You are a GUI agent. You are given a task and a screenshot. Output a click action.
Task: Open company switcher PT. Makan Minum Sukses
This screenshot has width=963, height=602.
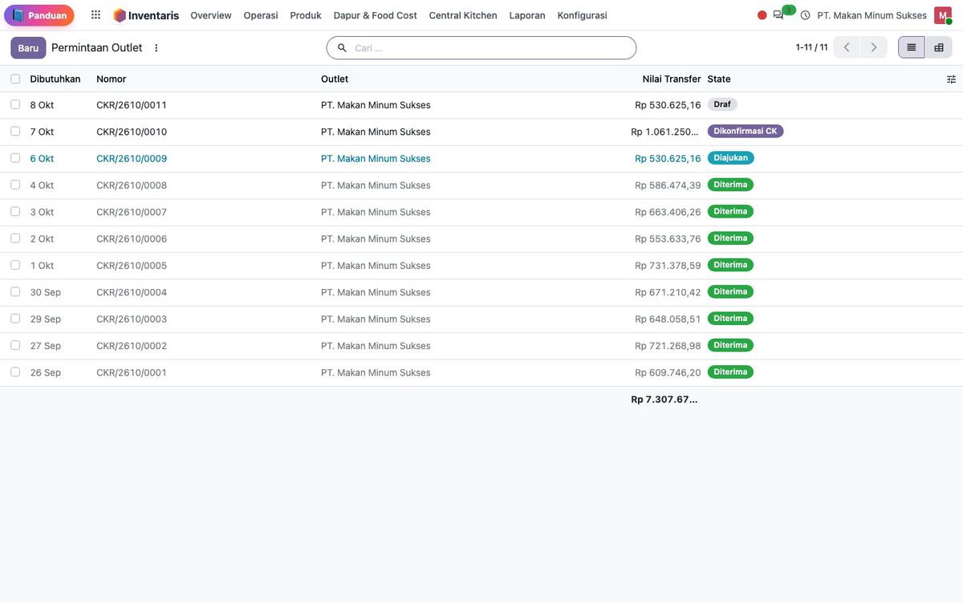[872, 15]
